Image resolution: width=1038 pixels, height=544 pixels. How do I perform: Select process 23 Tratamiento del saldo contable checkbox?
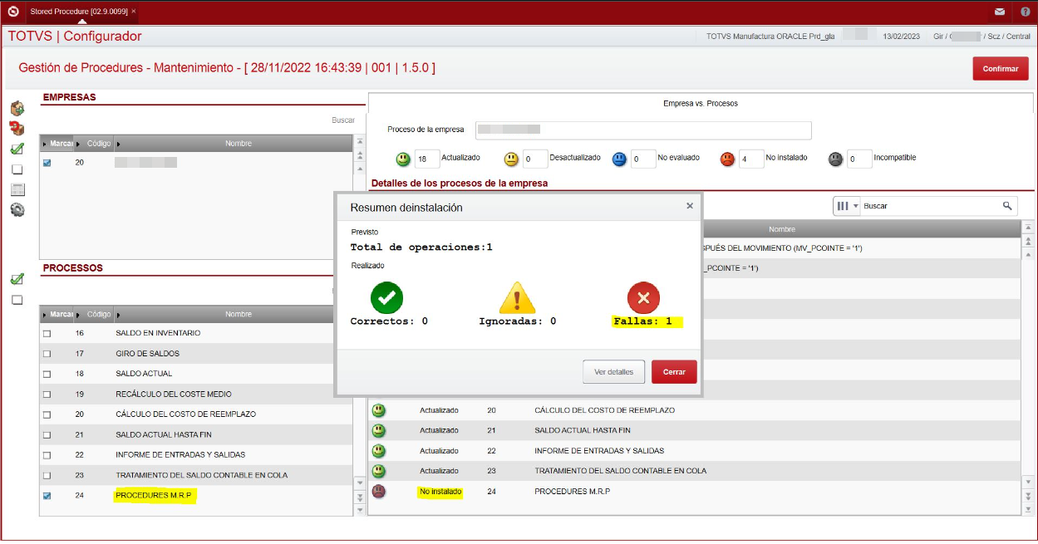(47, 475)
